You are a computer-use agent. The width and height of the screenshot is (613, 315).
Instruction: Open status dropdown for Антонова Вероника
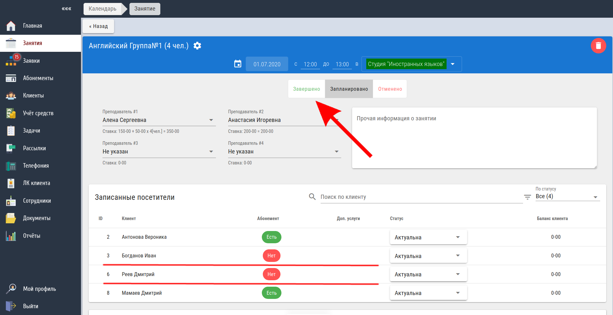[428, 237]
